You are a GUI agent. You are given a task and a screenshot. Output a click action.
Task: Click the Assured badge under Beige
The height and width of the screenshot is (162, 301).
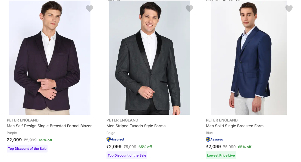(115, 139)
